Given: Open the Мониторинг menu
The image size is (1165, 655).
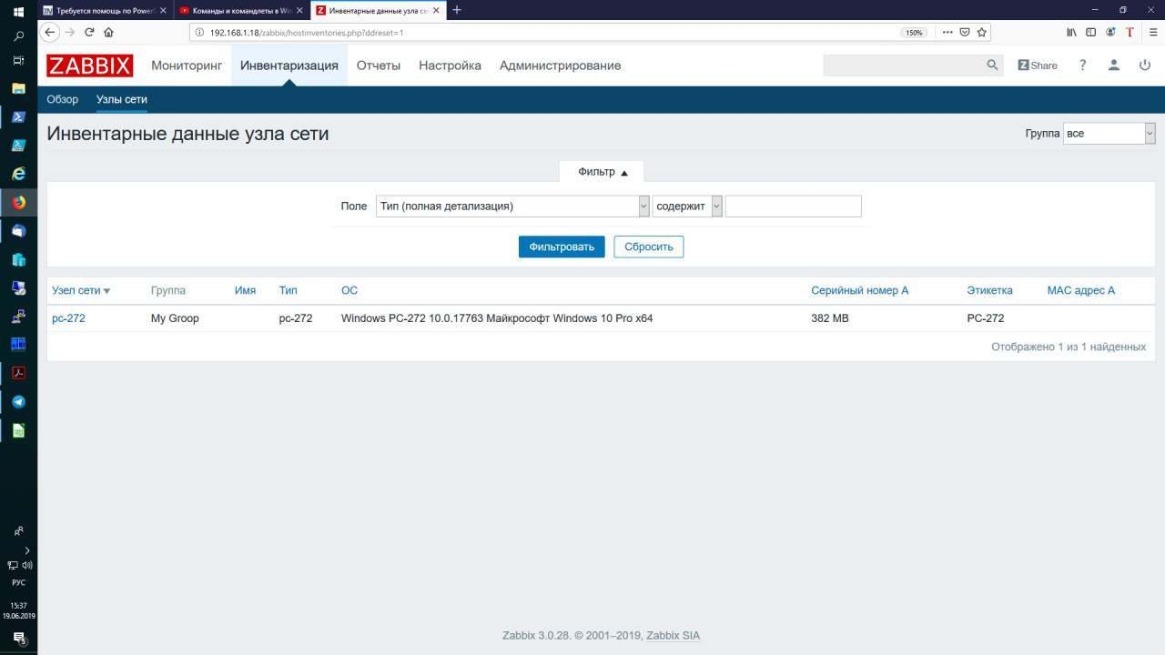Looking at the screenshot, I should tap(187, 65).
